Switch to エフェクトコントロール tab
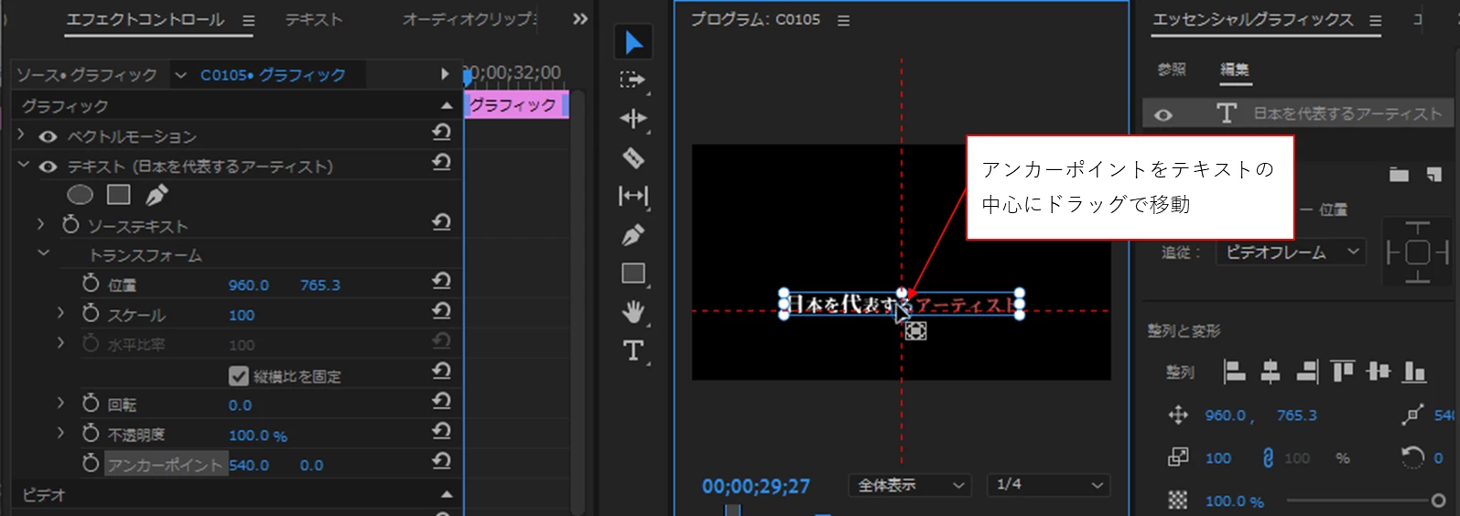The width and height of the screenshot is (1460, 516). [146, 20]
